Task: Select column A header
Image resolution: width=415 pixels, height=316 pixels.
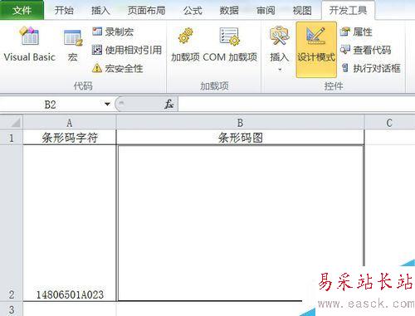Action: (x=70, y=123)
